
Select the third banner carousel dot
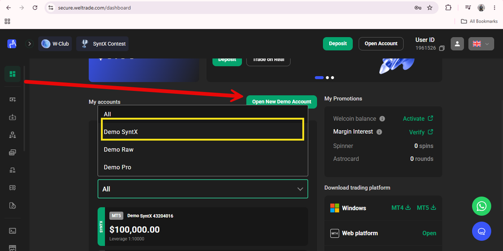(x=333, y=77)
